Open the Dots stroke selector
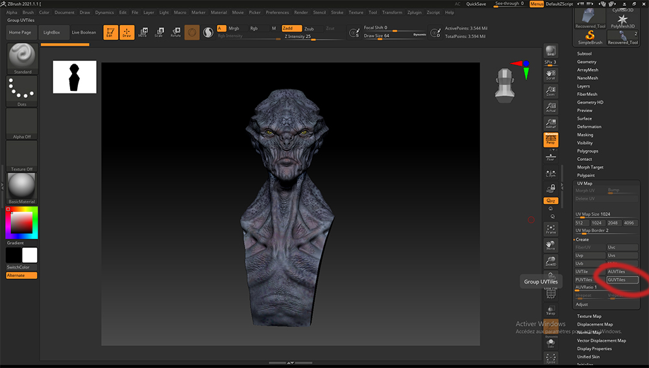Screen dimensions: 649x368 (22, 91)
